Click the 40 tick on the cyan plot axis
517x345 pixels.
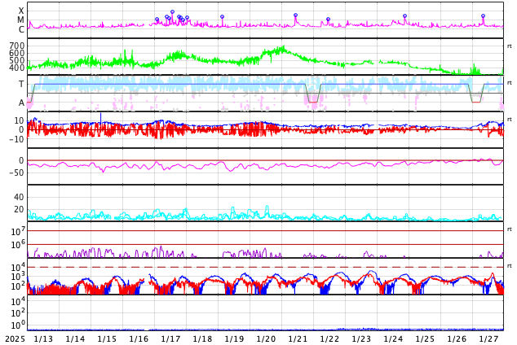pos(19,197)
